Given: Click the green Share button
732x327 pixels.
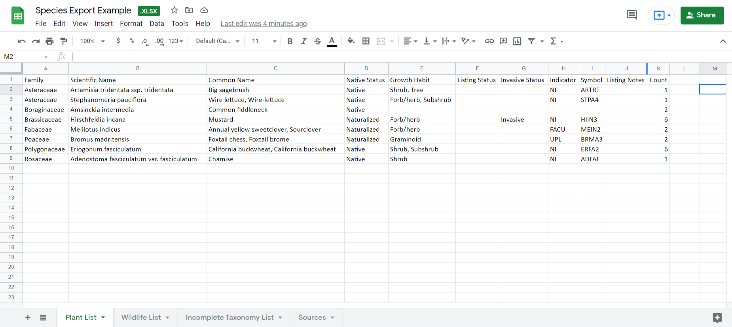Looking at the screenshot, I should click(702, 15).
